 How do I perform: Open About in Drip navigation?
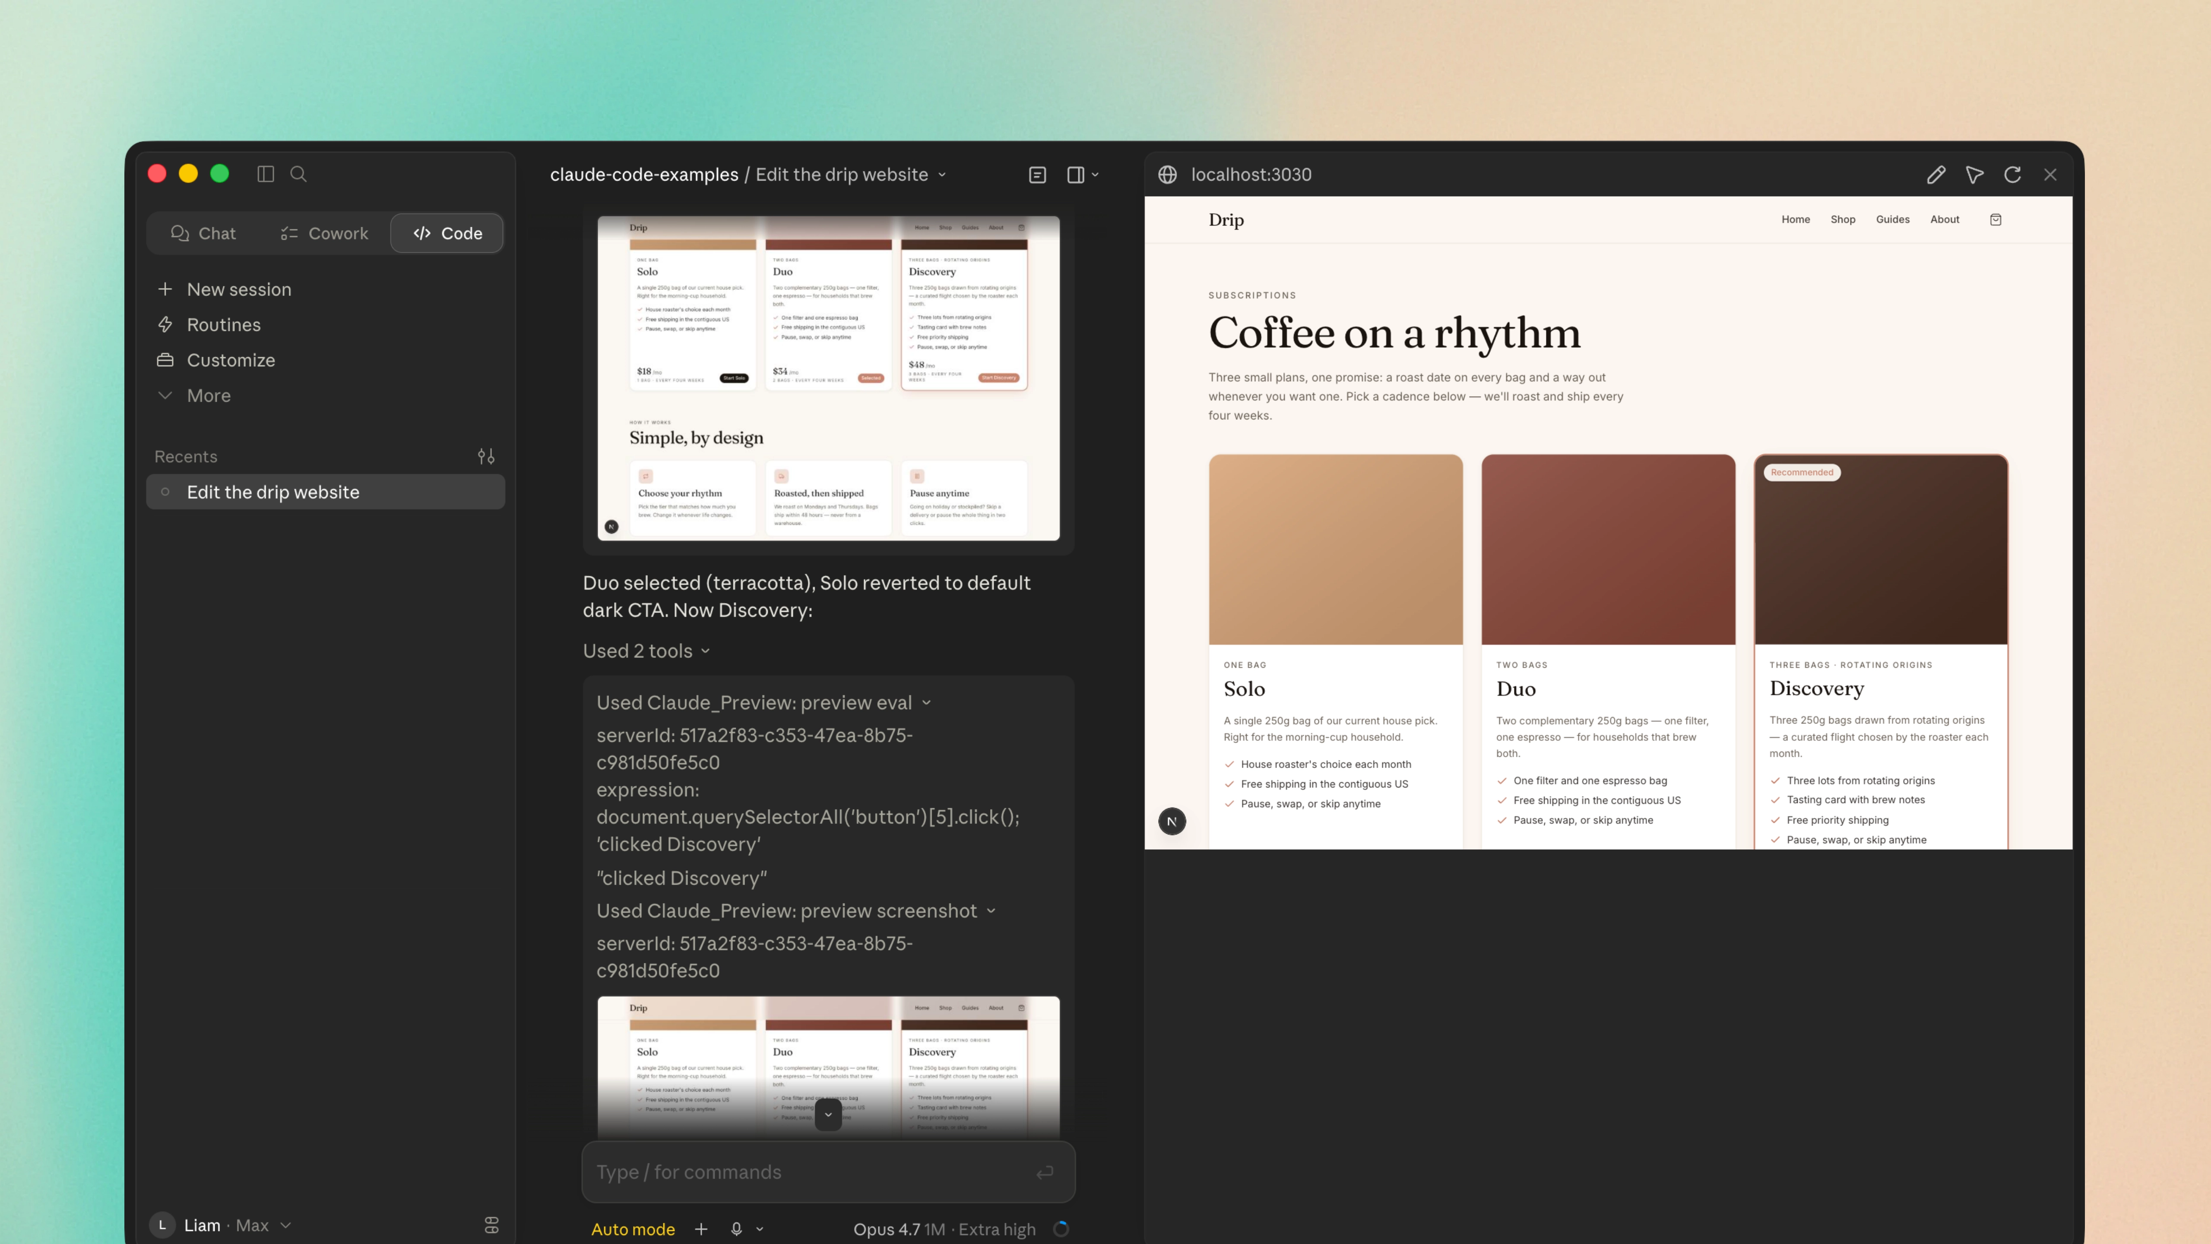pos(1945,220)
